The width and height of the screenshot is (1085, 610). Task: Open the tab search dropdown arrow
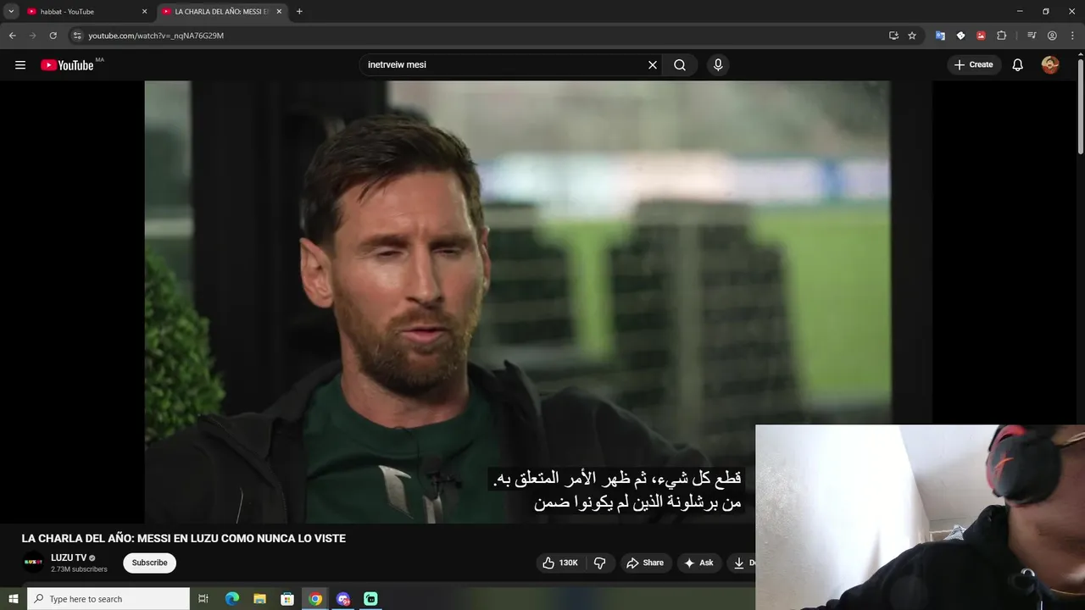point(11,11)
